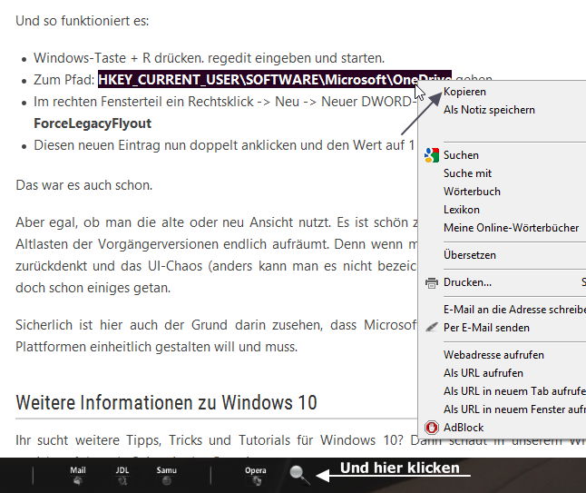
Task: Choose Lexikon in the context menu
Action: [x=502, y=210]
